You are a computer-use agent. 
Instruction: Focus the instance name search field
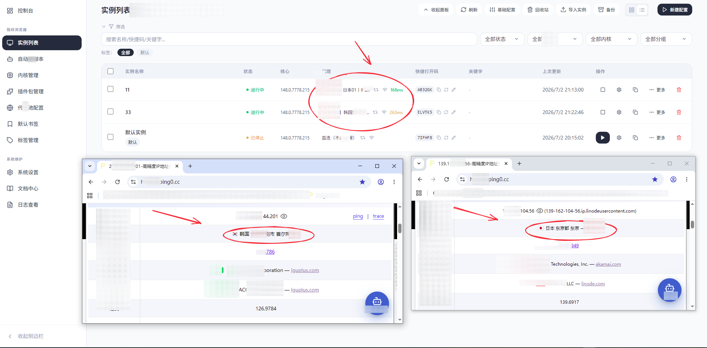(x=289, y=39)
